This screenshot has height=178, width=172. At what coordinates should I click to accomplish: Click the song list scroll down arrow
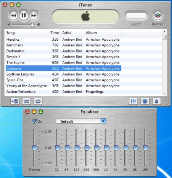(x=164, y=93)
